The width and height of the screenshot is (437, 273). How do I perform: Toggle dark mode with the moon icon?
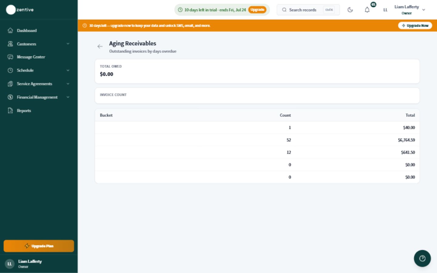click(350, 10)
